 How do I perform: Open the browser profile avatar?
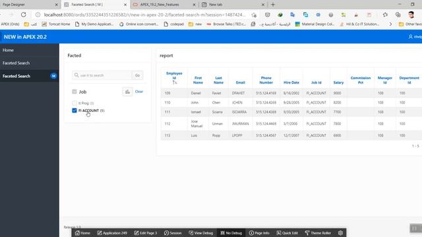(411, 14)
